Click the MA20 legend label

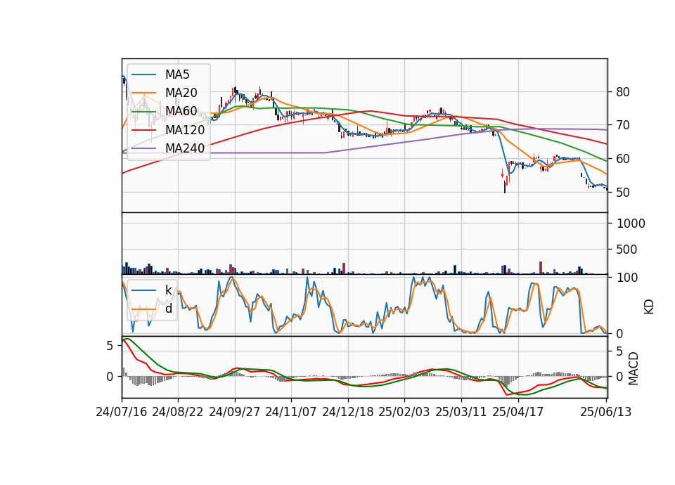point(181,93)
